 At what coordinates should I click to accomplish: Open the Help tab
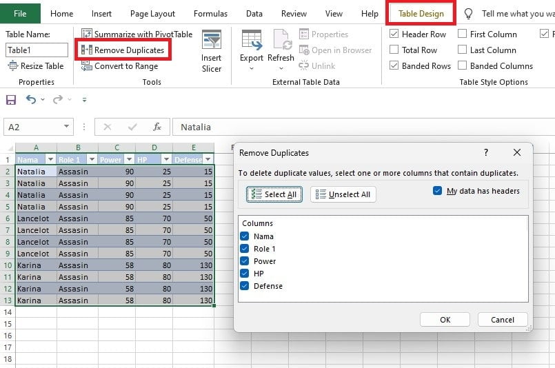point(370,14)
